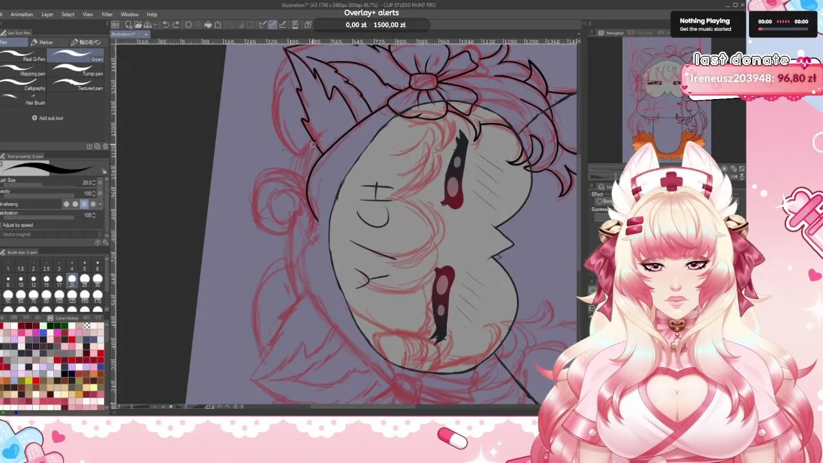Image resolution: width=823 pixels, height=463 pixels.
Task: Click the New file toolbar icon
Action: coord(129,25)
